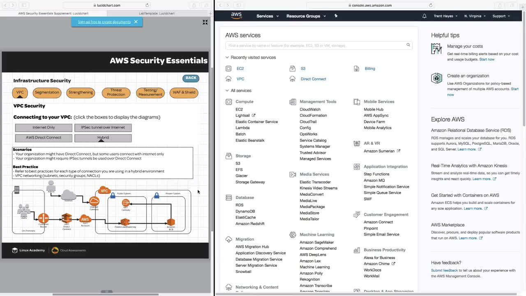Select the Strengthening pill in the diagram

click(x=81, y=92)
